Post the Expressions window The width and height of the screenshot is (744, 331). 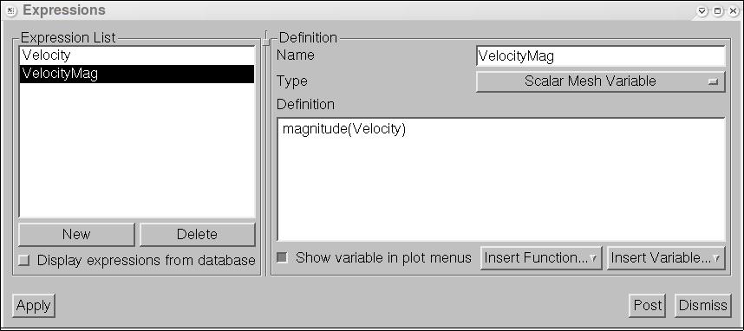pyautogui.click(x=647, y=305)
